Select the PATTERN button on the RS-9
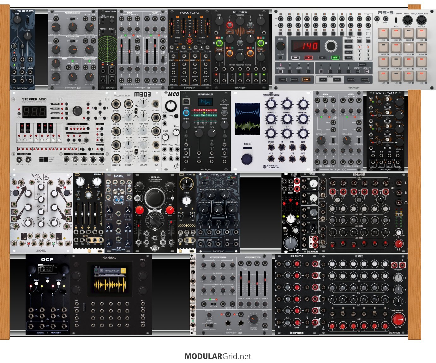Image resolution: width=436 pixels, height=363 pixels. 294,80
